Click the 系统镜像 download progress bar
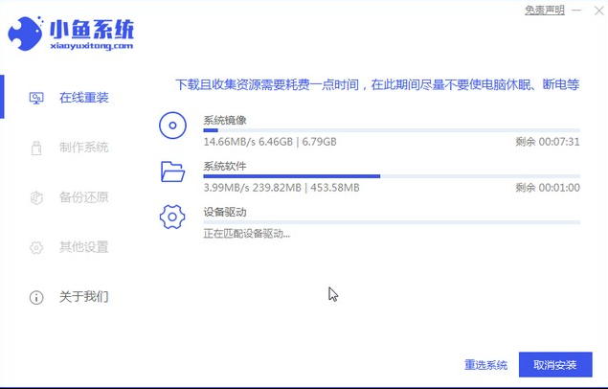608x389 pixels. pyautogui.click(x=392, y=130)
